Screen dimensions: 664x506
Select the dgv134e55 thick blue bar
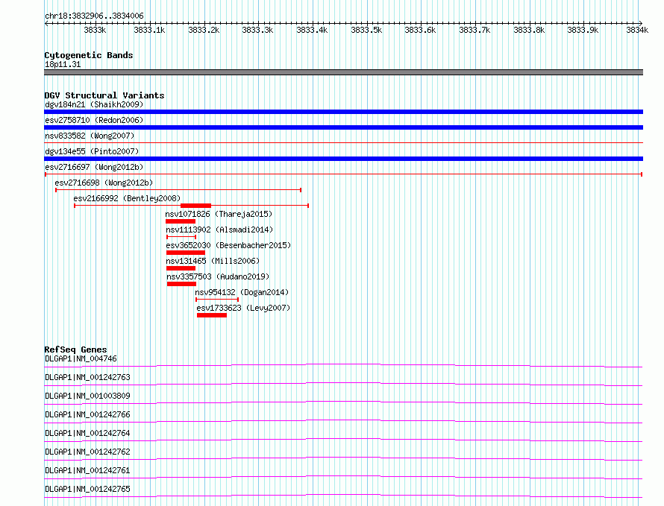(343, 159)
